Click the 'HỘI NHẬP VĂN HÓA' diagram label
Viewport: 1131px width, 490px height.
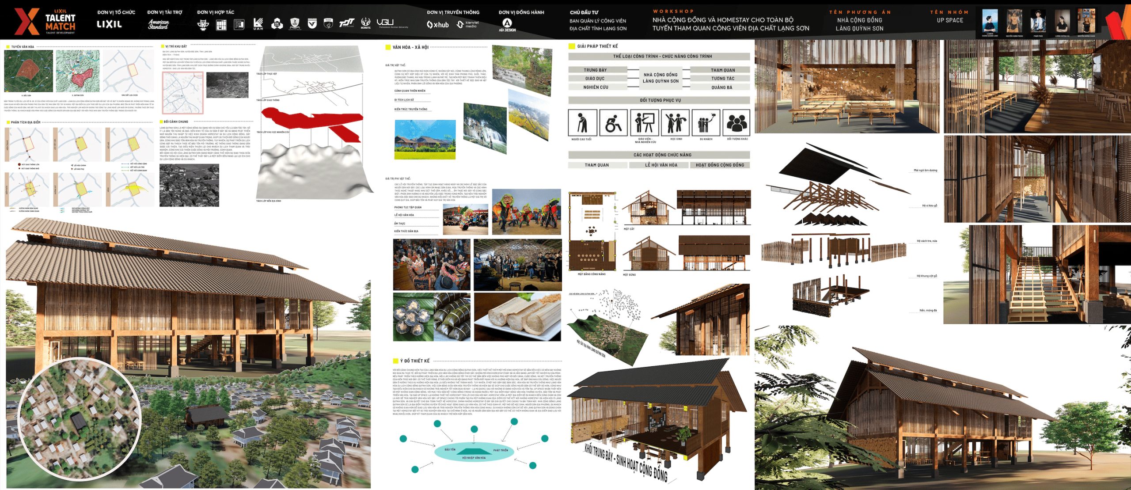474,458
